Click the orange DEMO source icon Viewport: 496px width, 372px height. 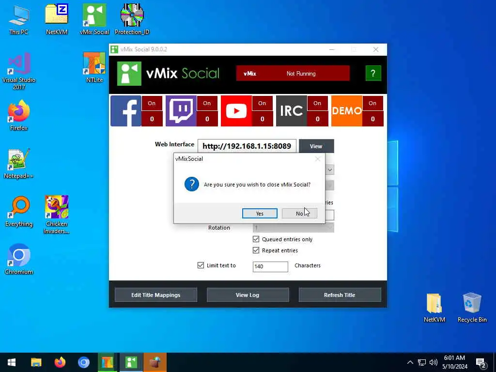point(347,111)
